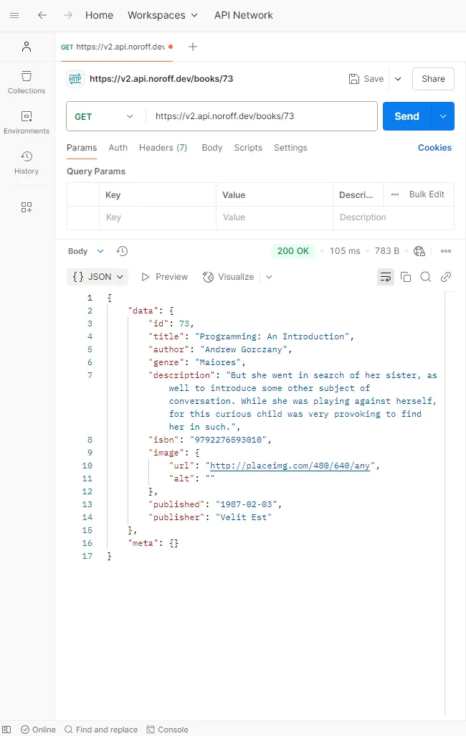This screenshot has width=466, height=736.
Task: Open a new request tab with plus
Action: [x=192, y=47]
